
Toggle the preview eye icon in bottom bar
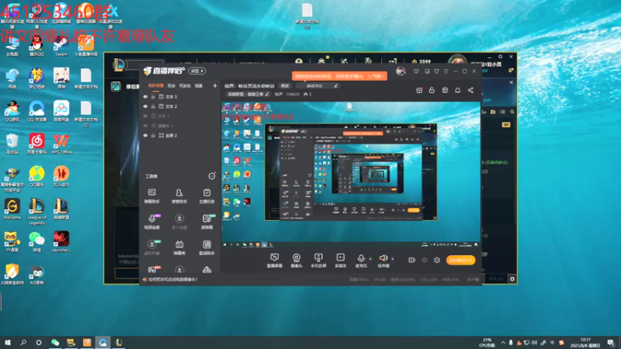point(425,260)
